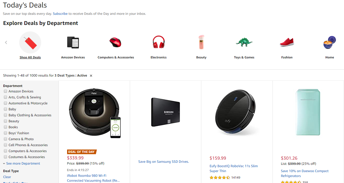Viewport: 344px width, 183px height.
Task: Open the Beauty brush department icon
Action: (201, 42)
